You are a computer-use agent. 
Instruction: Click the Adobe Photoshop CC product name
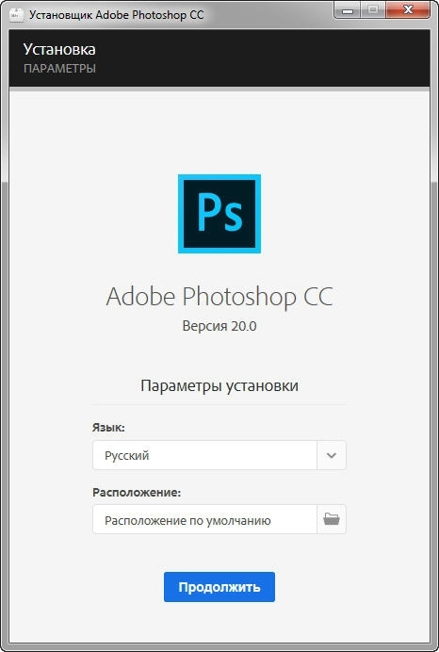(x=219, y=297)
